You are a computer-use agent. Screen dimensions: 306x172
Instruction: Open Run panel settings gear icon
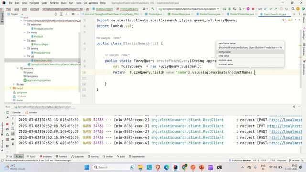[x=294, y=107]
